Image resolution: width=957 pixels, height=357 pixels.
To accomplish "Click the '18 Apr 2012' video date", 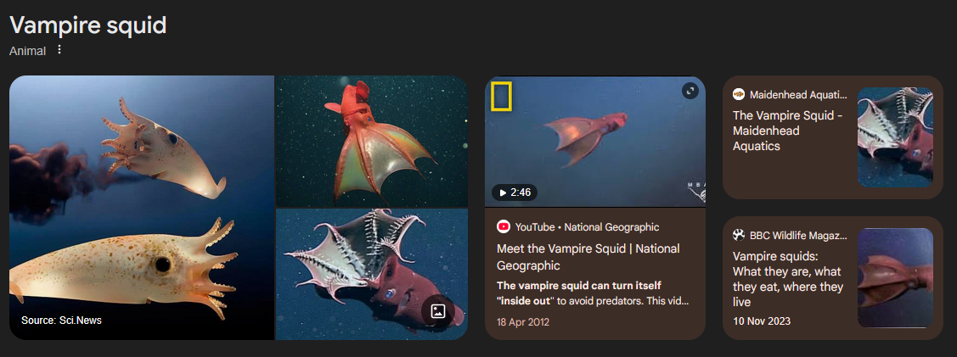I will (x=523, y=321).
